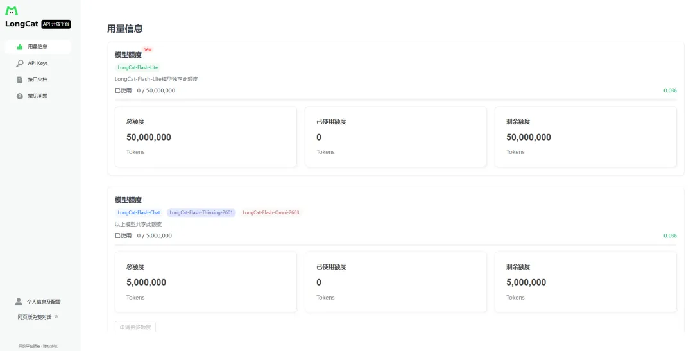Click the text 已使用:0 / 50,000,000
Image resolution: width=693 pixels, height=351 pixels.
(x=145, y=90)
